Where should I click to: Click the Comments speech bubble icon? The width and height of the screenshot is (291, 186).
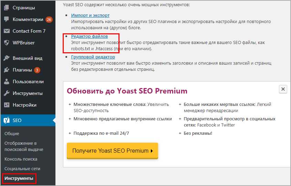[x=7, y=20]
